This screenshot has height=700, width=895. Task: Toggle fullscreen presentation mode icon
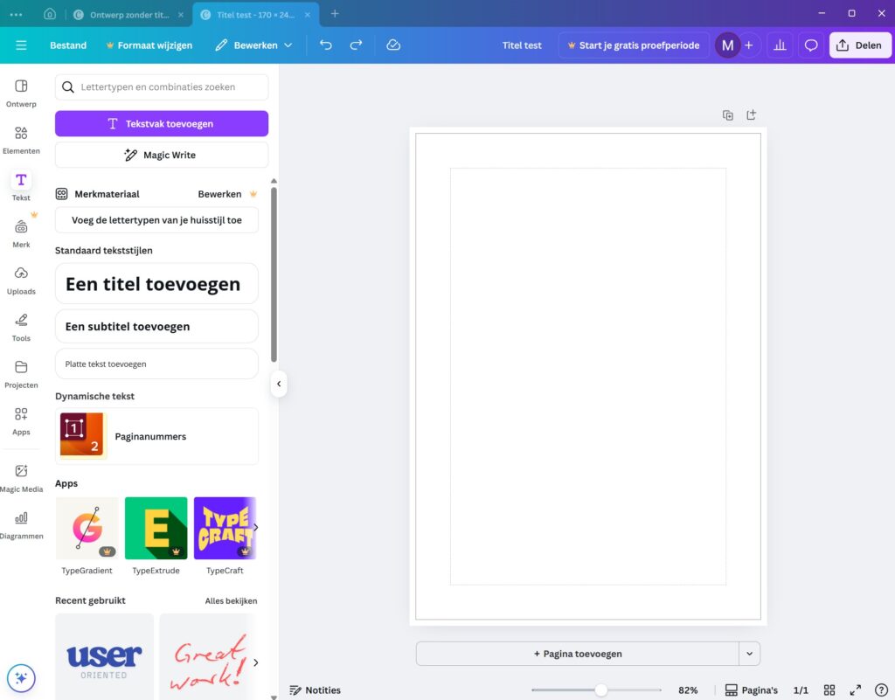pyautogui.click(x=856, y=690)
